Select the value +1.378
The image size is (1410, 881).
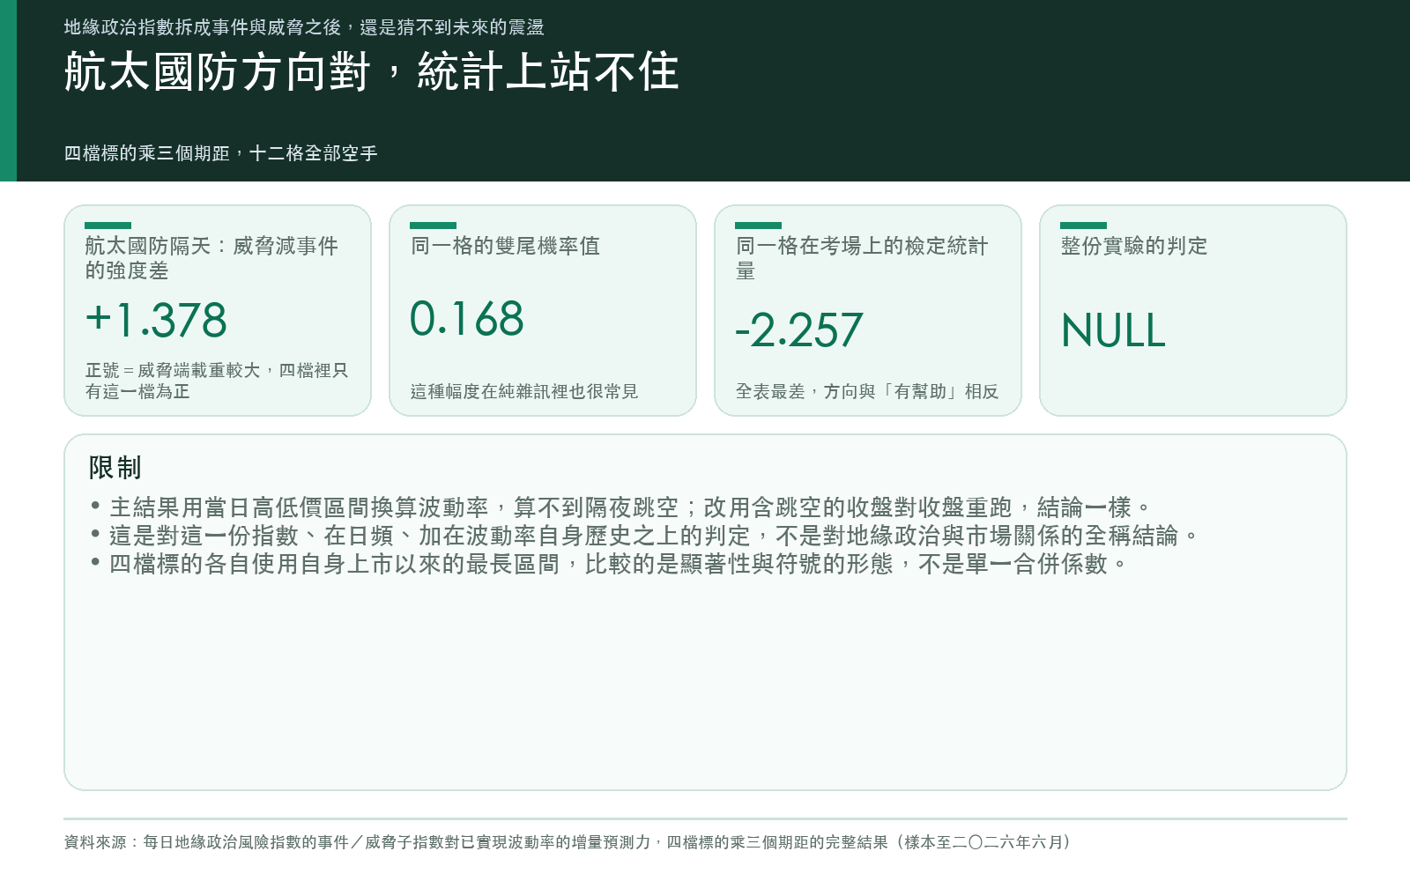pos(156,320)
